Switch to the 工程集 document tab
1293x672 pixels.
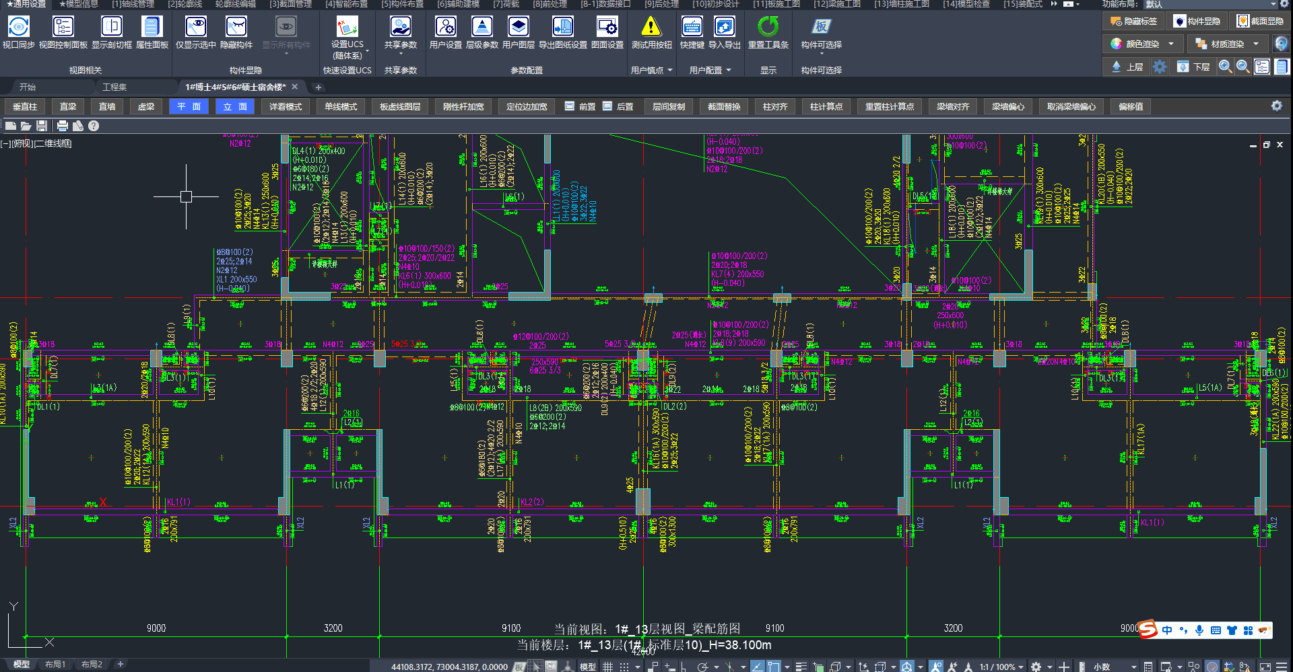[x=114, y=87]
